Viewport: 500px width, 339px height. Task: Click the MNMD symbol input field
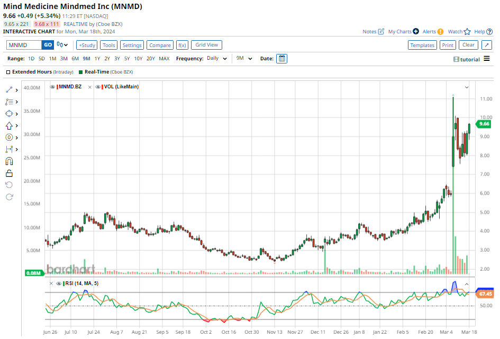tap(24, 45)
